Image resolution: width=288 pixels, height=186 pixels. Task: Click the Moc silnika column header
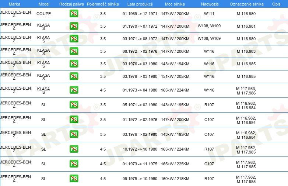point(175,4)
